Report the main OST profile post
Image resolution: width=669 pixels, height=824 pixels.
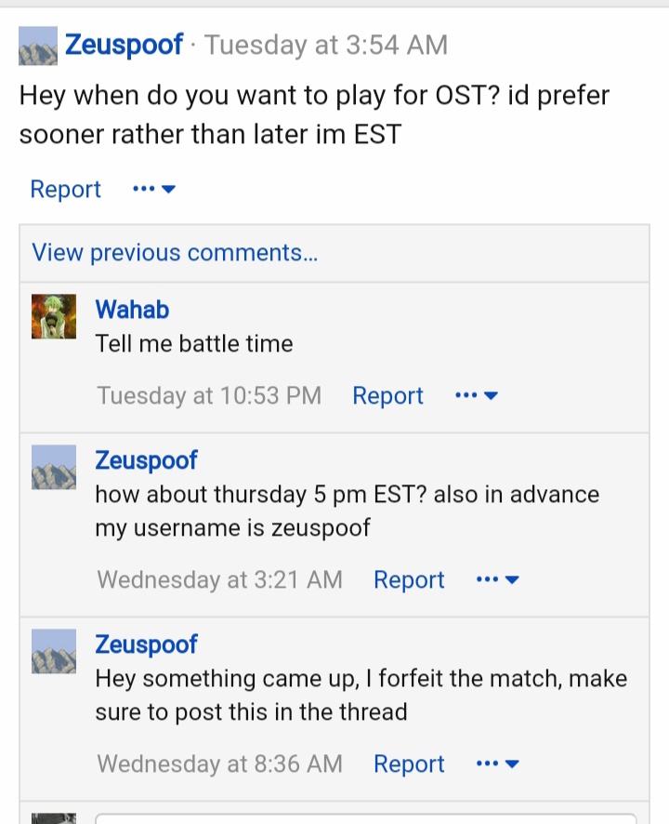(66, 189)
